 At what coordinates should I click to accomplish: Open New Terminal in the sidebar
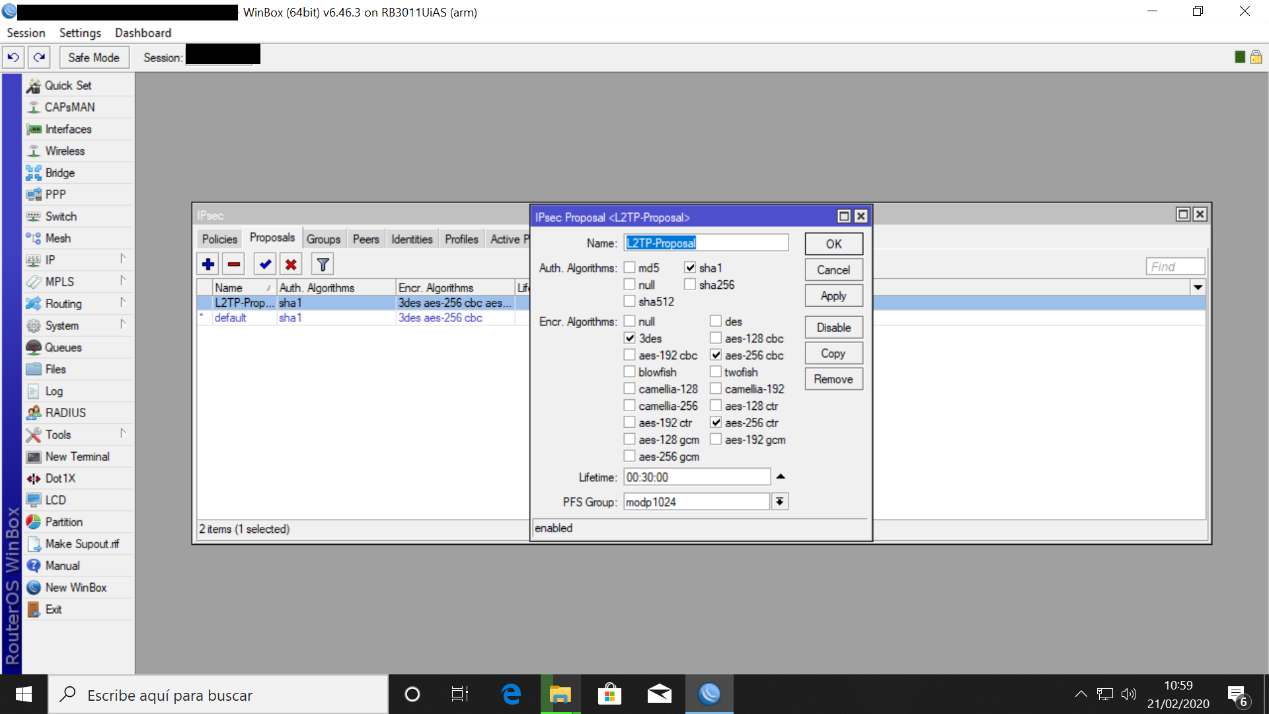point(77,456)
